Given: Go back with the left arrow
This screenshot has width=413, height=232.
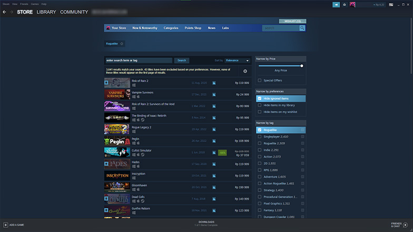Looking at the screenshot, I should click(x=4, y=12).
